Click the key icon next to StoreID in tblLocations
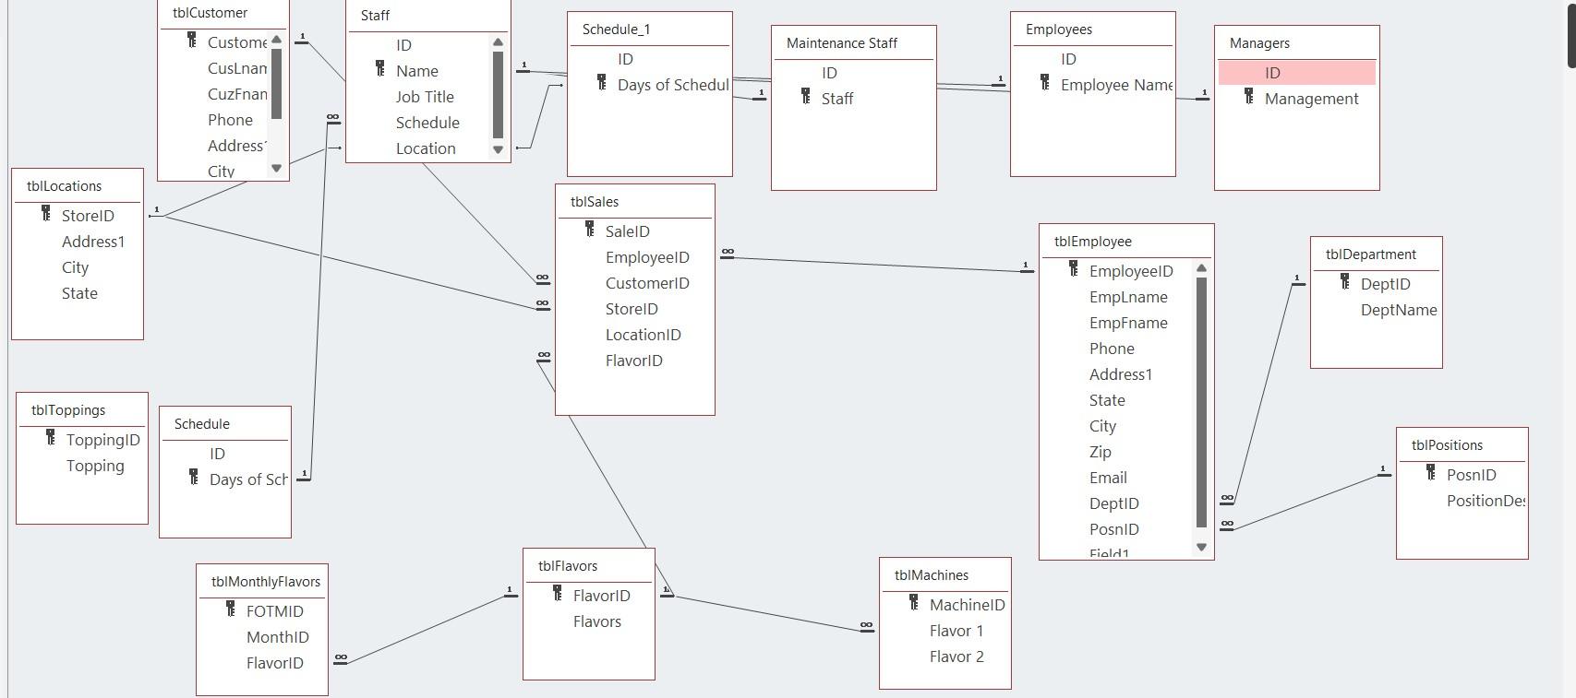The width and height of the screenshot is (1576, 698). 46,213
